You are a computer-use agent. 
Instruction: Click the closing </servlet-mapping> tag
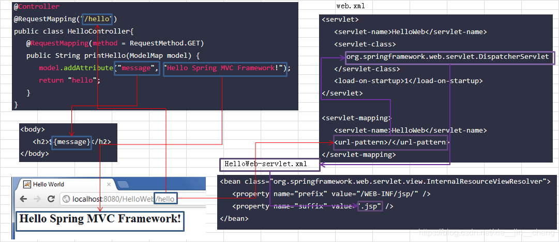(x=359, y=155)
